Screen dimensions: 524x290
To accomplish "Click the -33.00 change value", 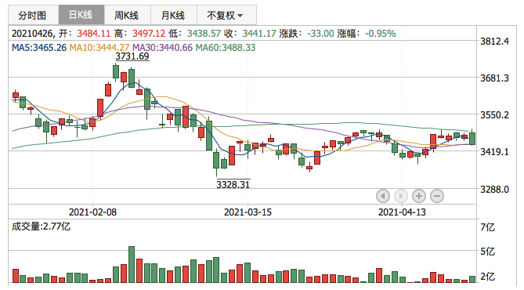I will tap(320, 34).
